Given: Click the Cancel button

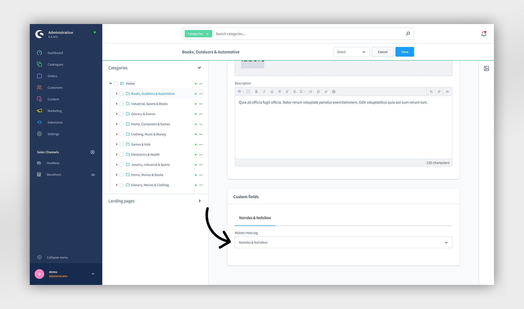Looking at the screenshot, I should 383,52.
